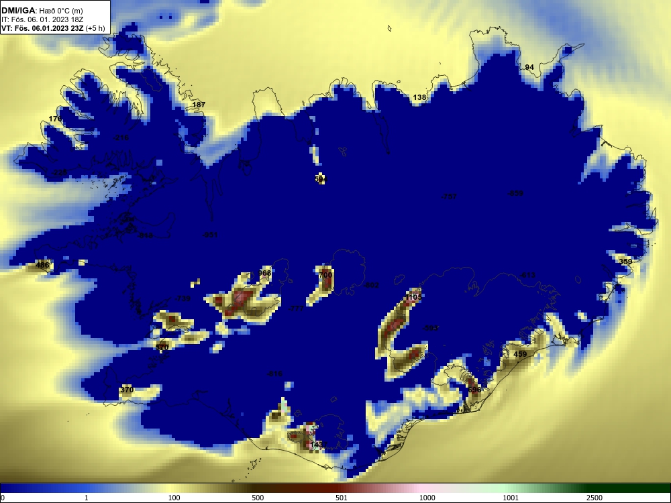Click the '570' value on the map

pos(162,347)
